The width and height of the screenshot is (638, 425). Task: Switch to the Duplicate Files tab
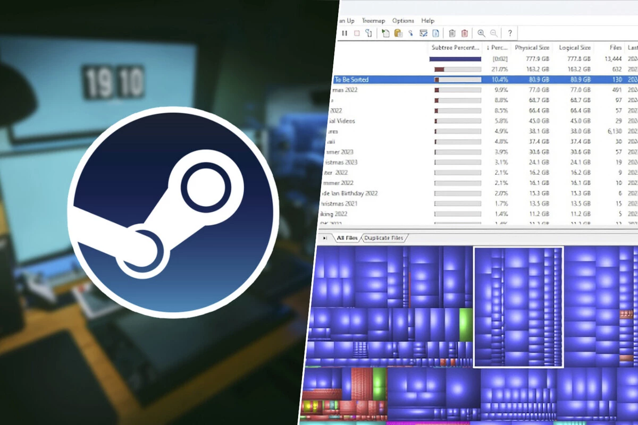click(383, 238)
